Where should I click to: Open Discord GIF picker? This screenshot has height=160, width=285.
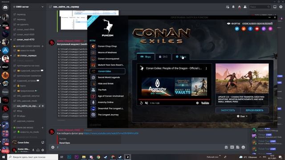coord(232,147)
